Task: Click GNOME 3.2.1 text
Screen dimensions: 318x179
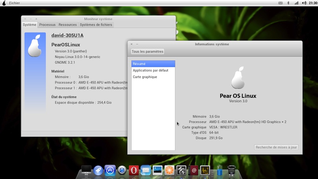Action: (x=65, y=62)
